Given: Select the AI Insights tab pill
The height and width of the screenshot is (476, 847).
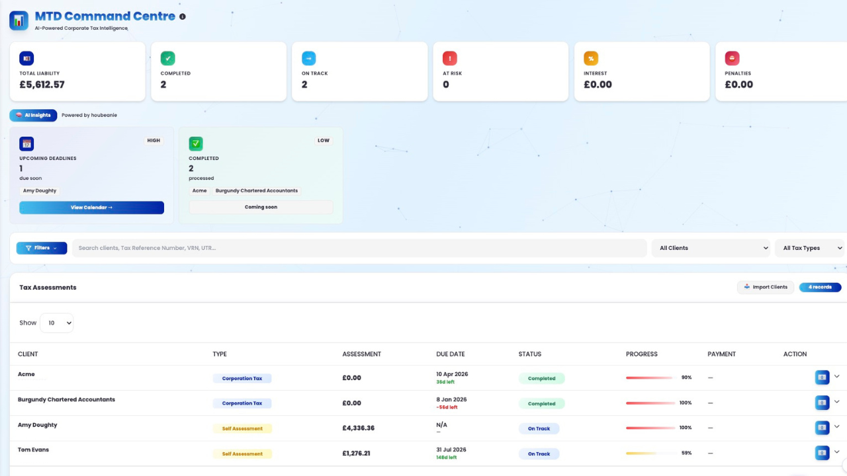Looking at the screenshot, I should click(x=33, y=115).
